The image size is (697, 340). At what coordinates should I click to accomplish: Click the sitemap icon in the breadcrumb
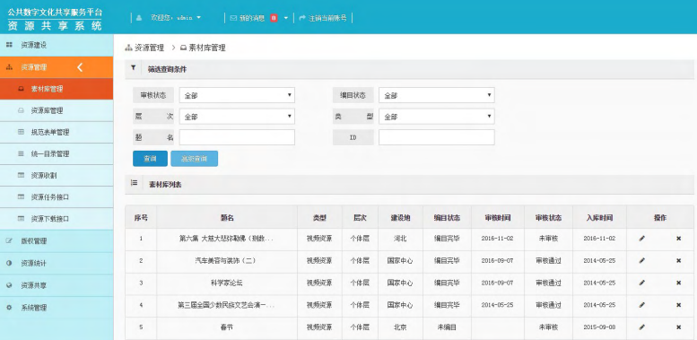pos(129,48)
